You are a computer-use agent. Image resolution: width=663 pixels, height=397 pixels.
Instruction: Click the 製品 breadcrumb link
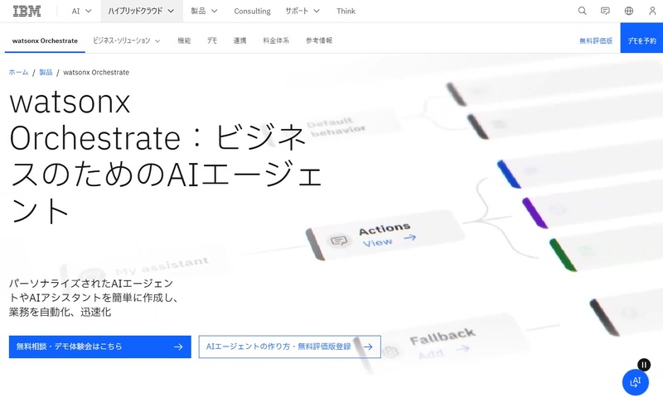point(46,72)
